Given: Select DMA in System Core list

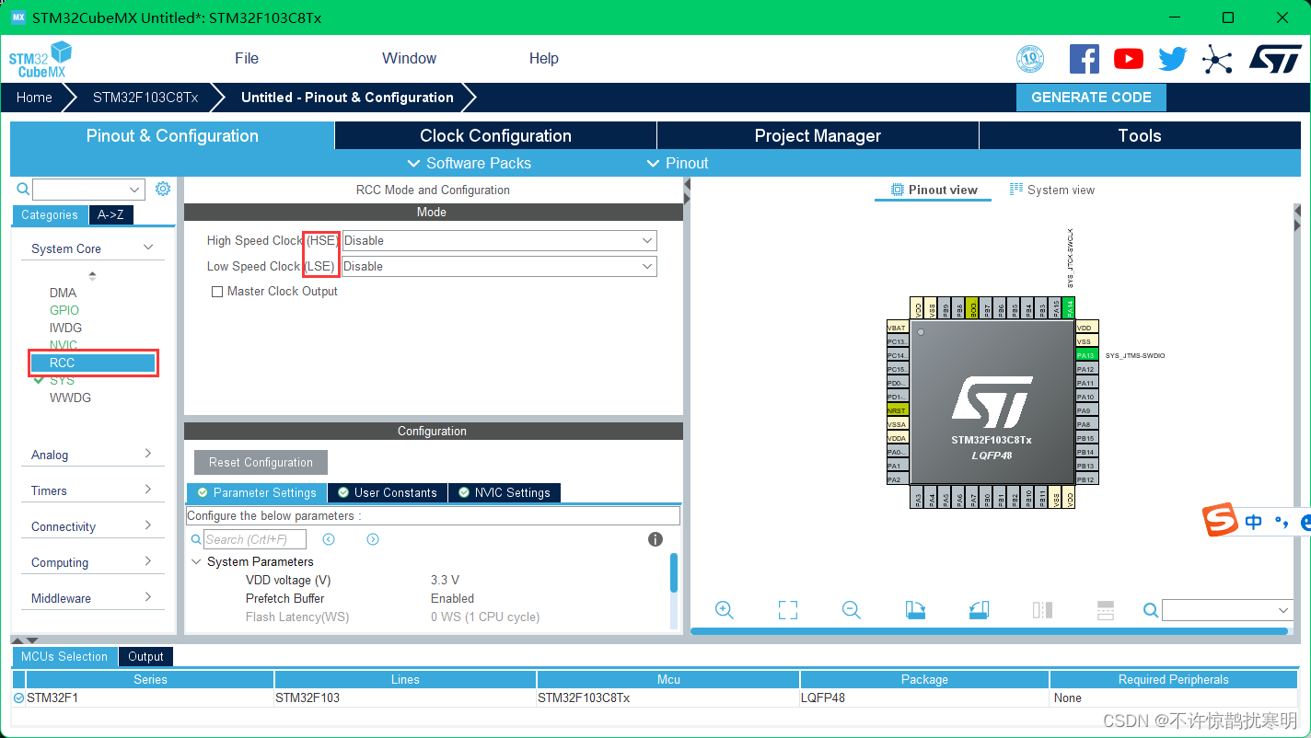Looking at the screenshot, I should coord(63,293).
